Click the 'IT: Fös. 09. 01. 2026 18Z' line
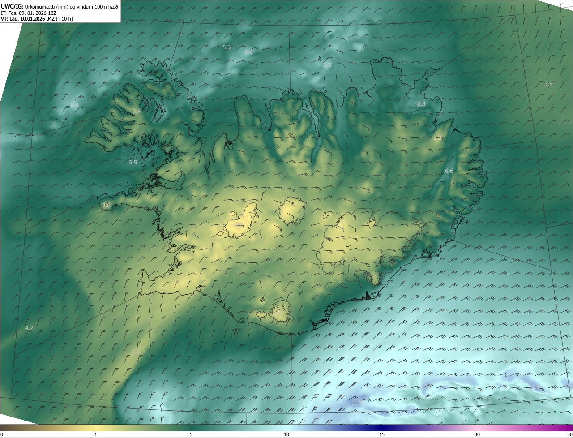The image size is (573, 438). (28, 13)
